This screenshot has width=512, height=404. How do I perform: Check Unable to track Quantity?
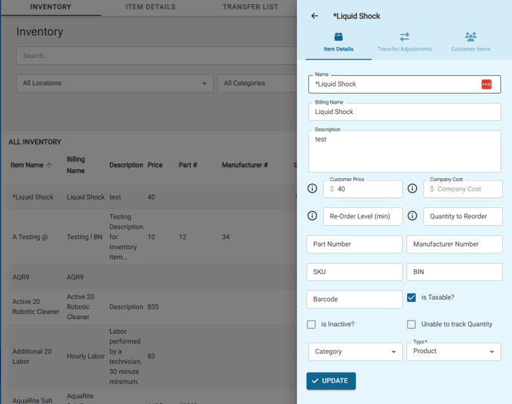click(412, 324)
